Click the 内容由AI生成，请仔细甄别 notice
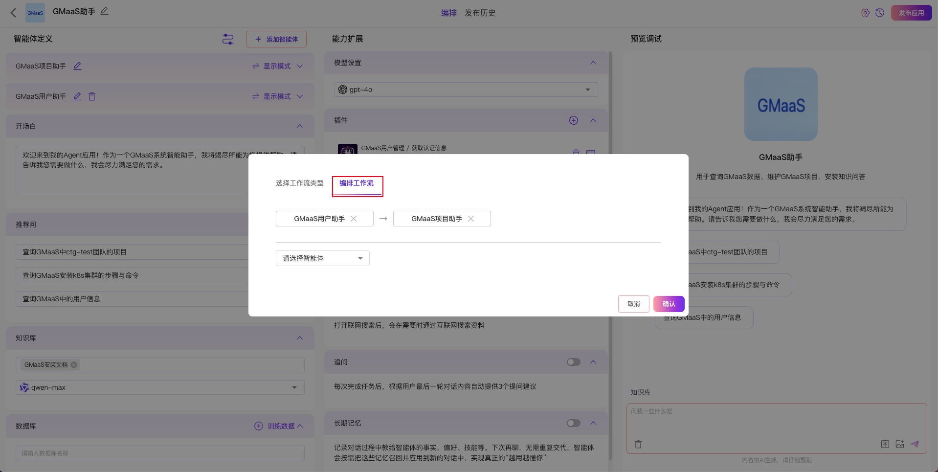 click(777, 460)
